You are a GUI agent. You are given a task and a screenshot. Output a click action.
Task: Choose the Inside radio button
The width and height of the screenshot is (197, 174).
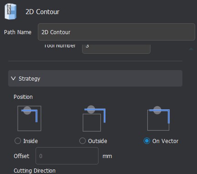[x=18, y=141]
